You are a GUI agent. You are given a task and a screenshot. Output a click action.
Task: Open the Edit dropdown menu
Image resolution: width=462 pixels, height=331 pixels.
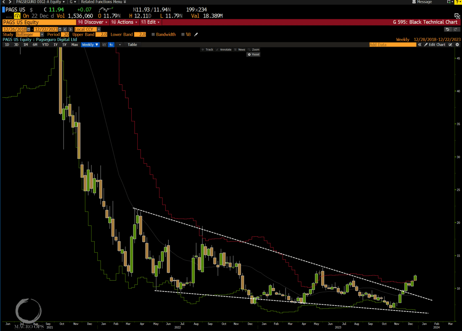point(151,22)
